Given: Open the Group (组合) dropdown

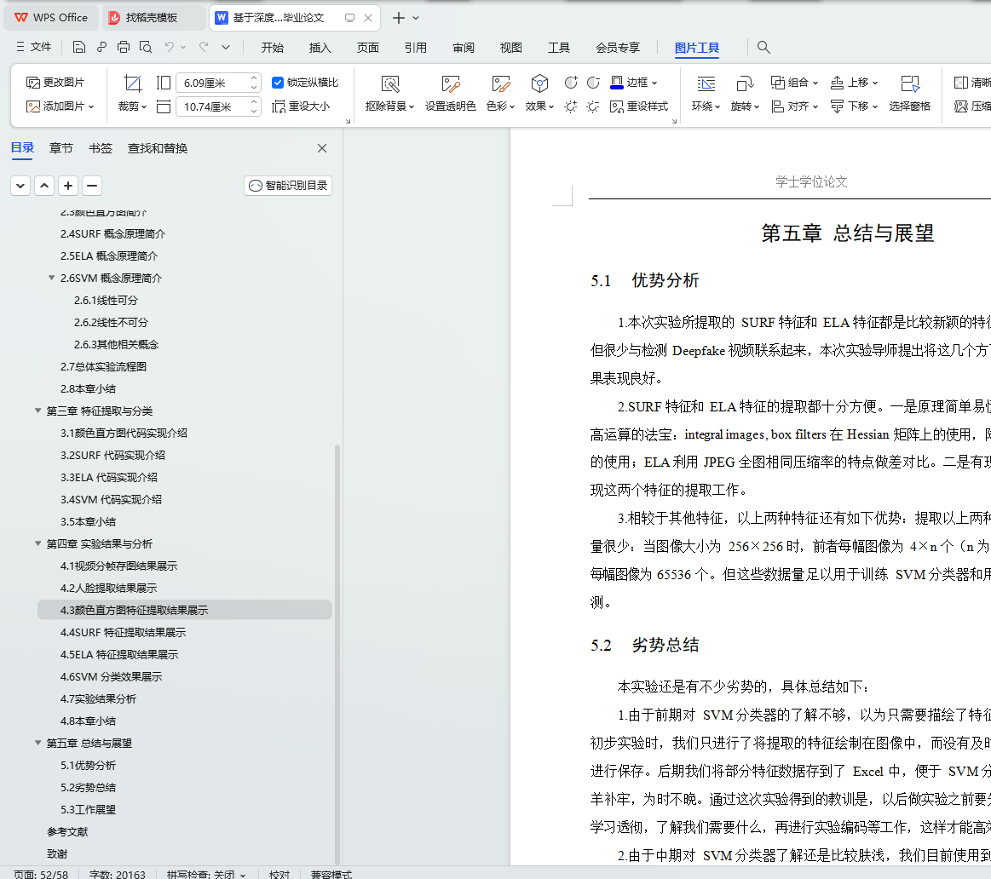Looking at the screenshot, I should pos(794,82).
